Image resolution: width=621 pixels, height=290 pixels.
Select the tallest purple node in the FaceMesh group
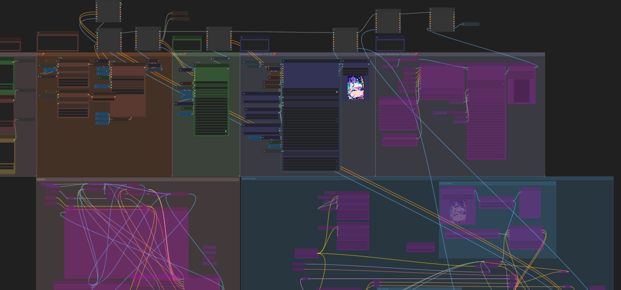pos(486,111)
